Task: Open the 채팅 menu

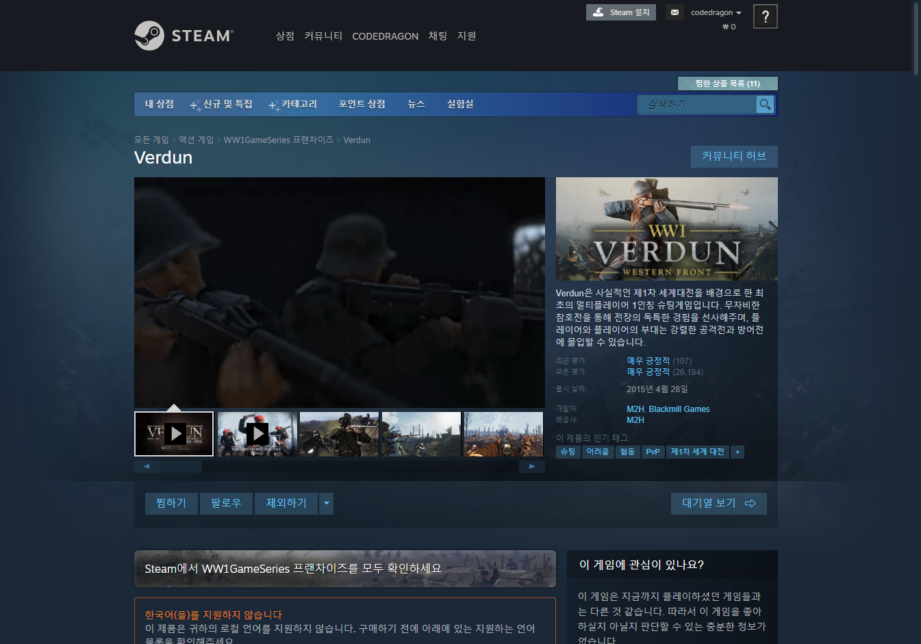Action: pyautogui.click(x=438, y=36)
